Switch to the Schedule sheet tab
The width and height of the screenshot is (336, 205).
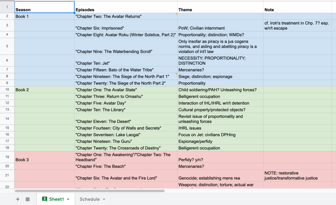pos(89,199)
